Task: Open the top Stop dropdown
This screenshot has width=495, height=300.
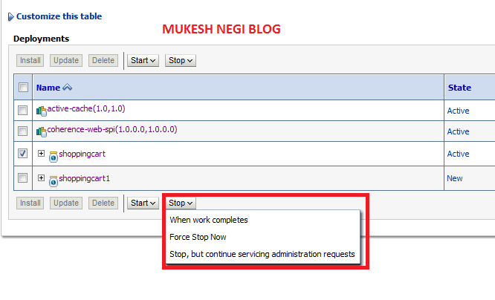Action: pyautogui.click(x=181, y=60)
